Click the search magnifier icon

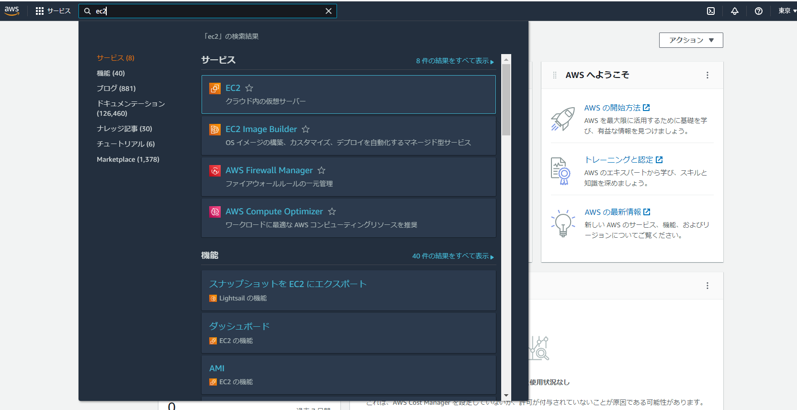pyautogui.click(x=88, y=11)
